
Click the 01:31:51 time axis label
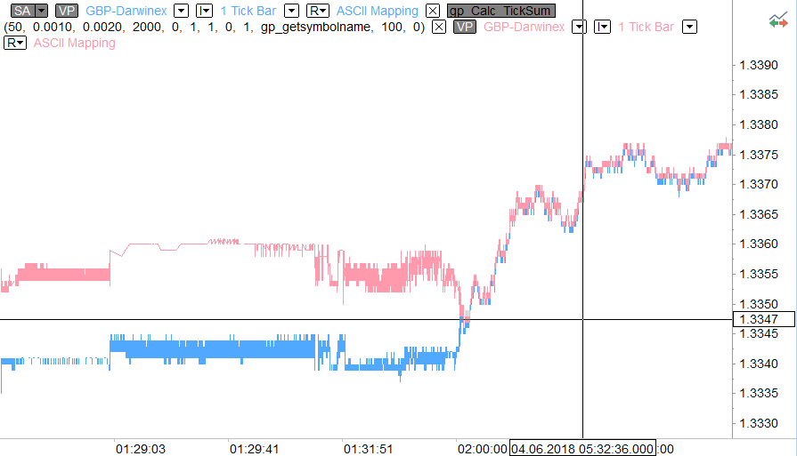point(368,449)
